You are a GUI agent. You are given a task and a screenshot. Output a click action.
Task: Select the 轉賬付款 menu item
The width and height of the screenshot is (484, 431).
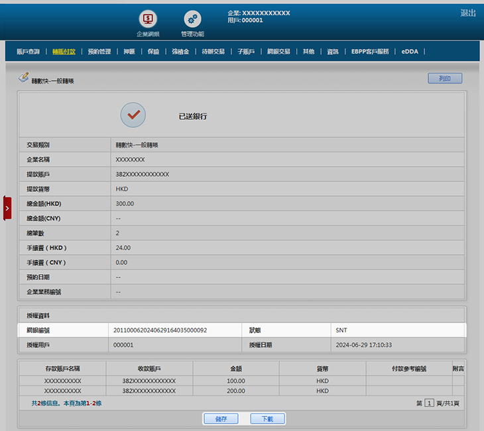[x=64, y=51]
